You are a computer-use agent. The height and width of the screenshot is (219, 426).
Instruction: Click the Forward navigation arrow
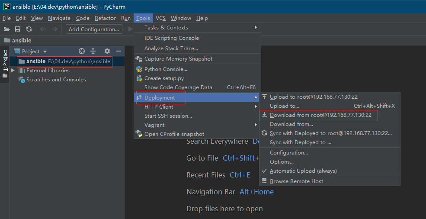coord(54,29)
